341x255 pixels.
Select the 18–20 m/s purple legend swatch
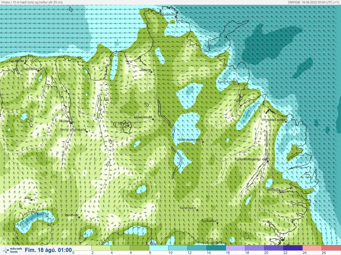click(x=254, y=248)
